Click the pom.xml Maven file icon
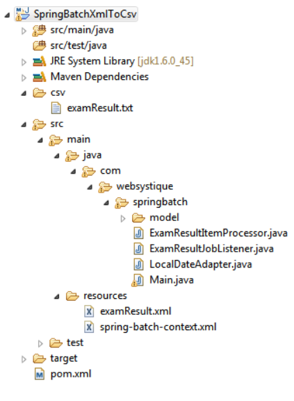 point(40,374)
